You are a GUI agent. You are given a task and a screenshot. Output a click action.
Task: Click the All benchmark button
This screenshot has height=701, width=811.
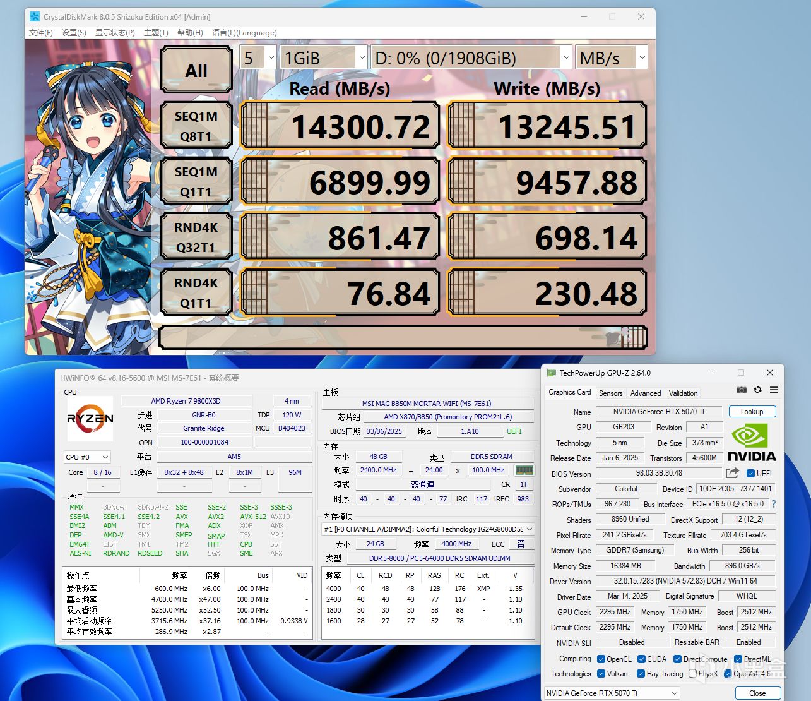pos(196,71)
